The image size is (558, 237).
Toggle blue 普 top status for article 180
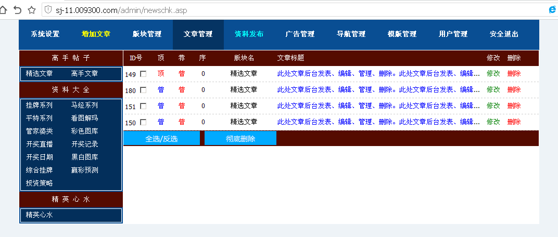click(x=161, y=89)
